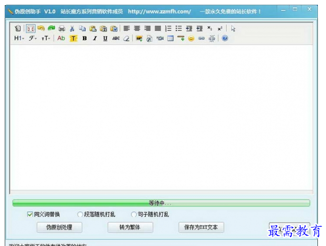The image size is (326, 246).
Task: Apply superscript formatting
Action: tap(220, 29)
